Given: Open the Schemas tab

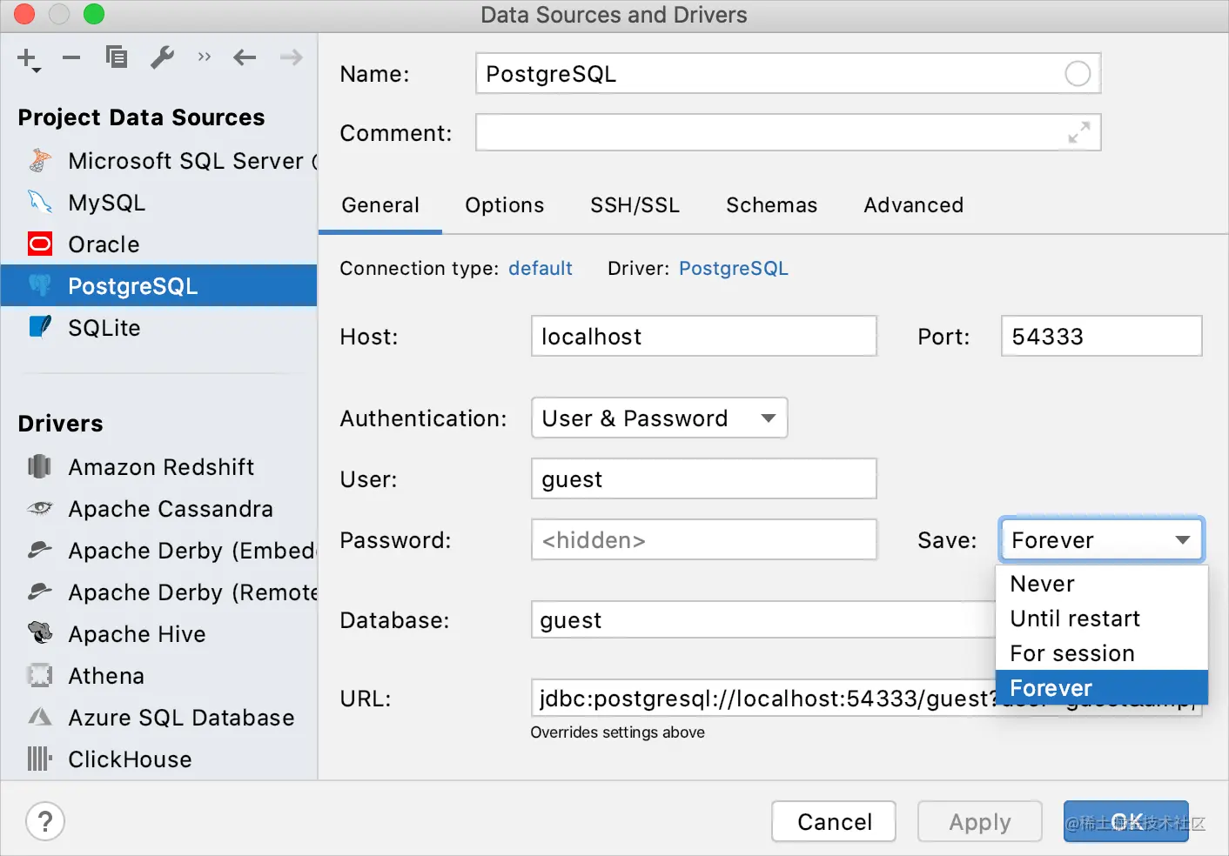Looking at the screenshot, I should pos(772,205).
